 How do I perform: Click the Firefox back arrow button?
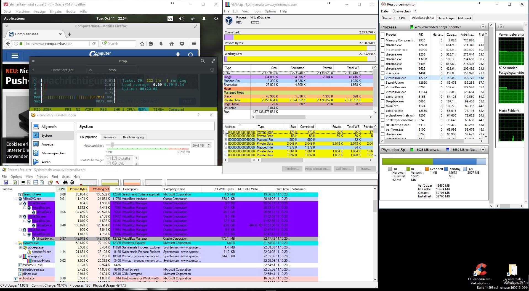[8, 44]
